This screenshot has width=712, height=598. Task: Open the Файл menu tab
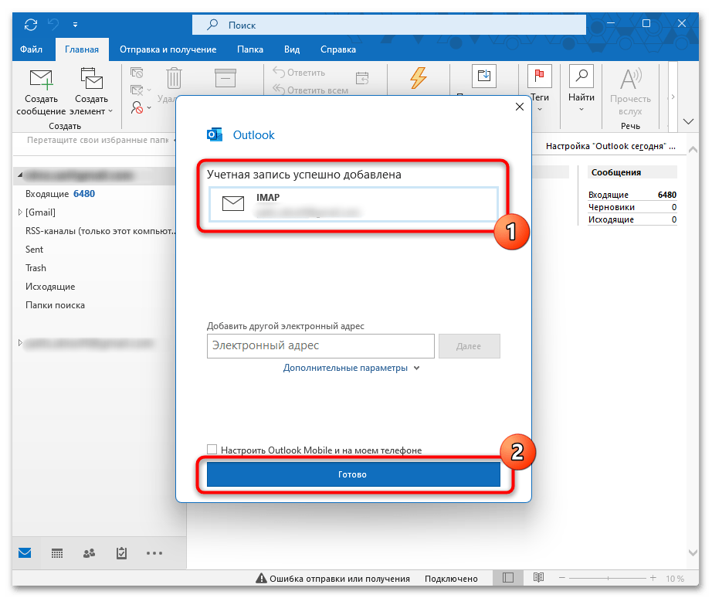(x=32, y=49)
